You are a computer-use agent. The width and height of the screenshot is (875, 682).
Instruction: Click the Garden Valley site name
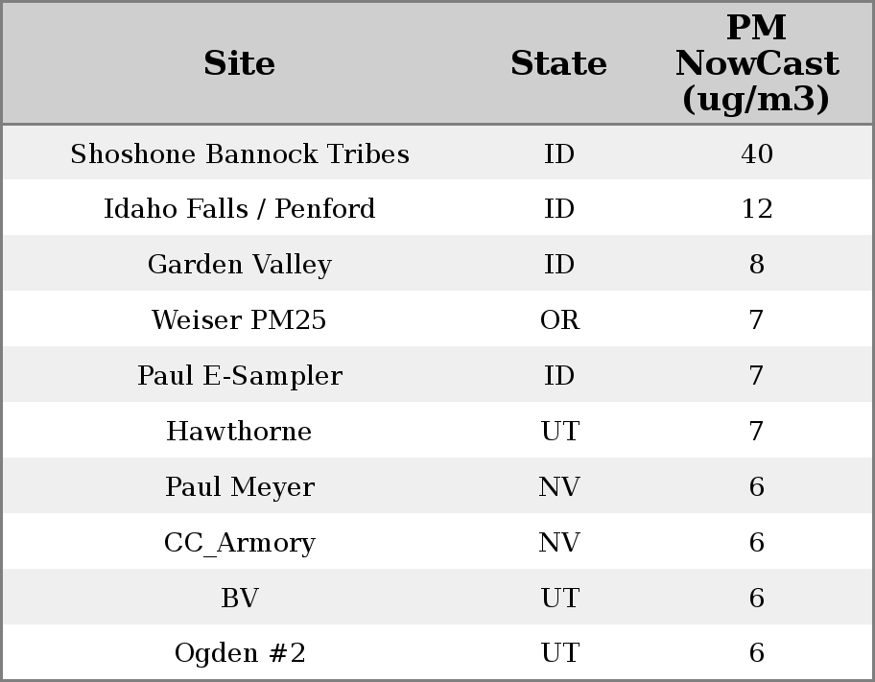(240, 265)
